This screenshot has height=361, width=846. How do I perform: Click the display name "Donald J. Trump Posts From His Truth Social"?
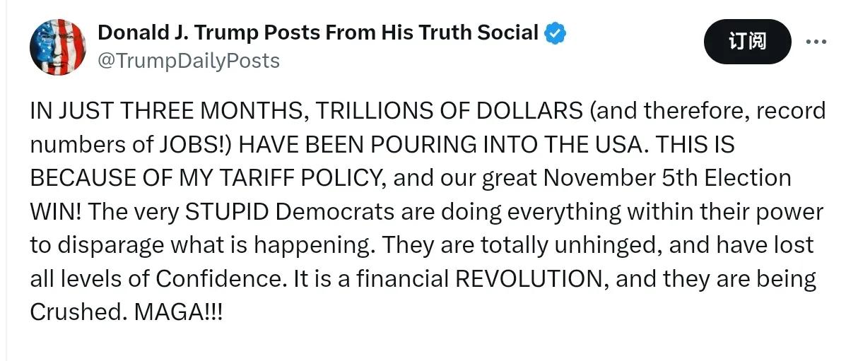pos(318,32)
